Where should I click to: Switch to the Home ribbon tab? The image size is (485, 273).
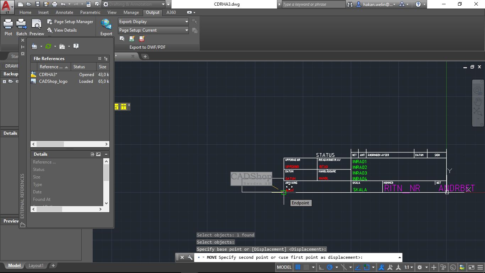(x=25, y=12)
